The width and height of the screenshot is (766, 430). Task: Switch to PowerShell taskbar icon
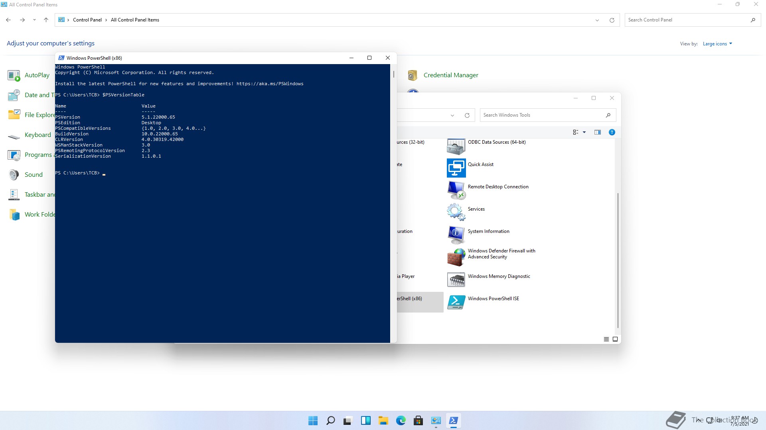tap(453, 420)
